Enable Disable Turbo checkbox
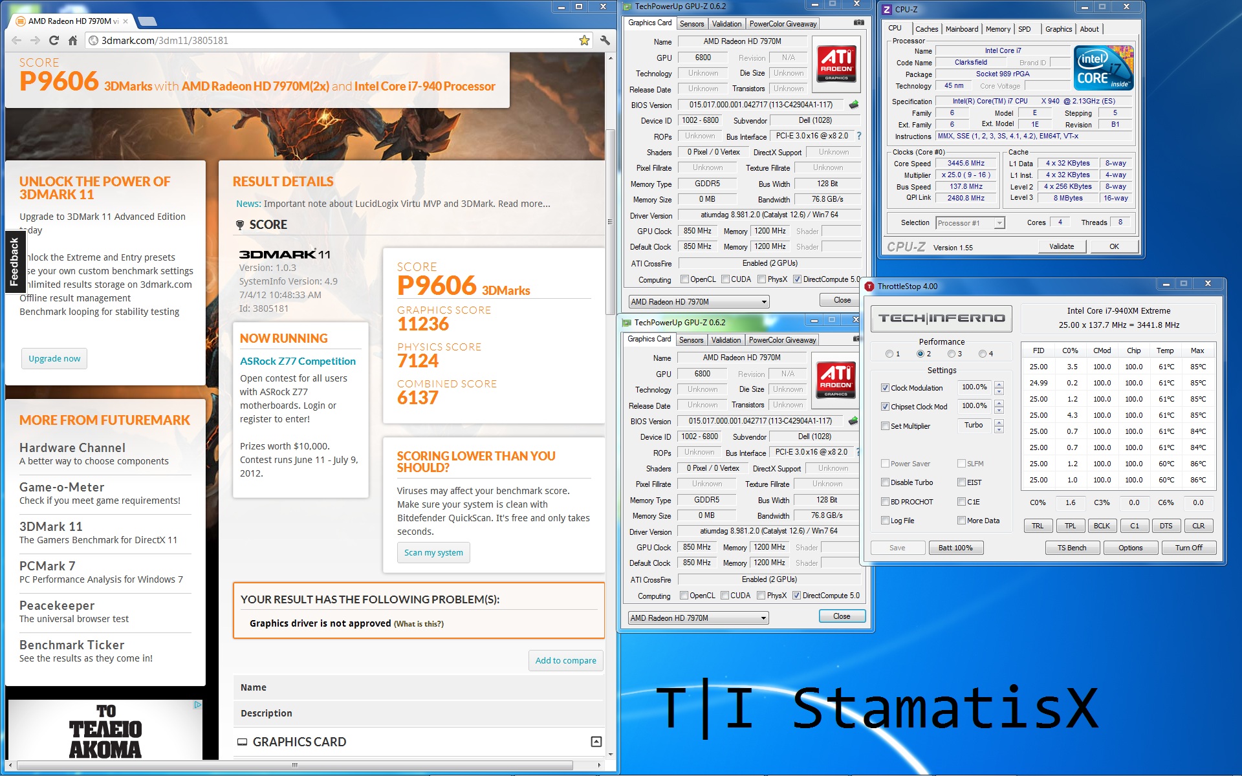Image resolution: width=1242 pixels, height=776 pixels. 885,482
